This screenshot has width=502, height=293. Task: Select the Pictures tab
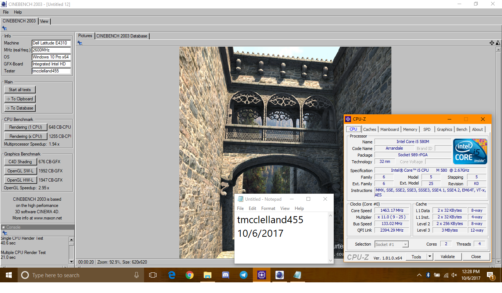pyautogui.click(x=85, y=36)
